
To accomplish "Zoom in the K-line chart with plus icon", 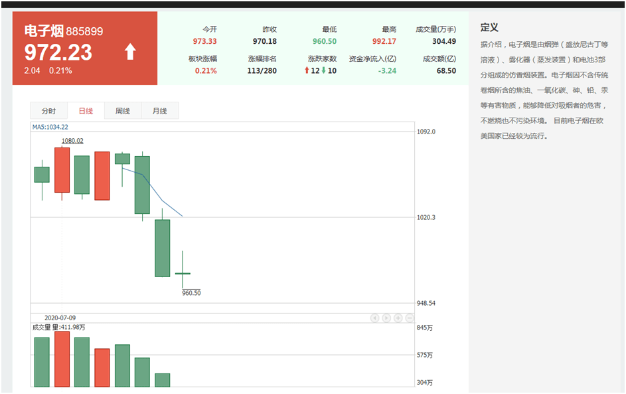I will (x=398, y=318).
